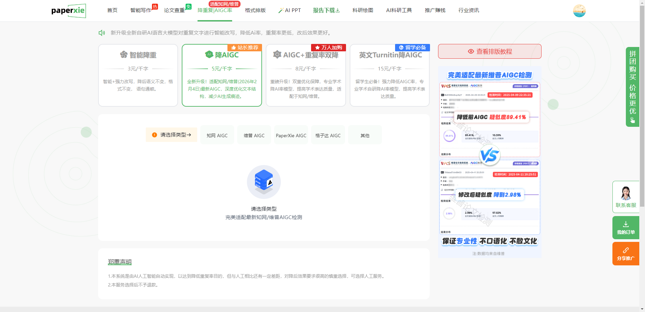Open the user avatar profile icon
Screen dimensions: 645x312
tap(579, 11)
